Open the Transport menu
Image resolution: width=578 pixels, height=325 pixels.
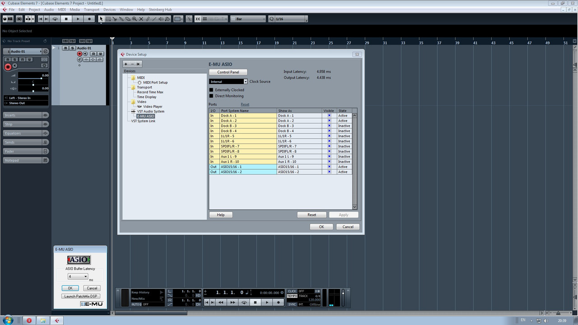pos(92,9)
